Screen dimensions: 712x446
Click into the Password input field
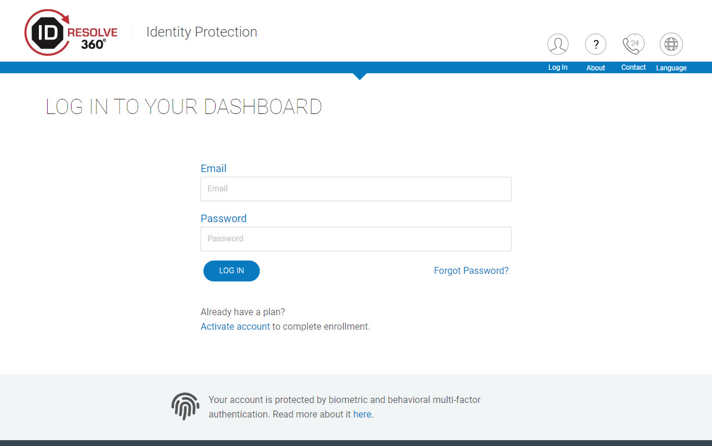coord(356,239)
